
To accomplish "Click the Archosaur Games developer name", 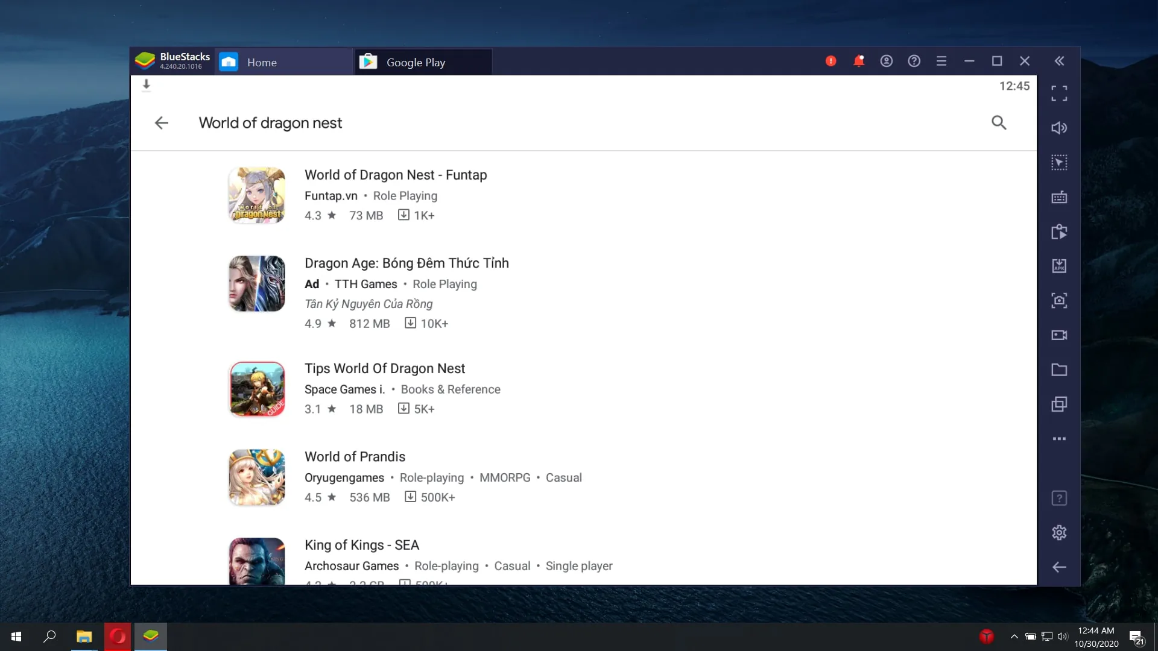I will tap(352, 566).
